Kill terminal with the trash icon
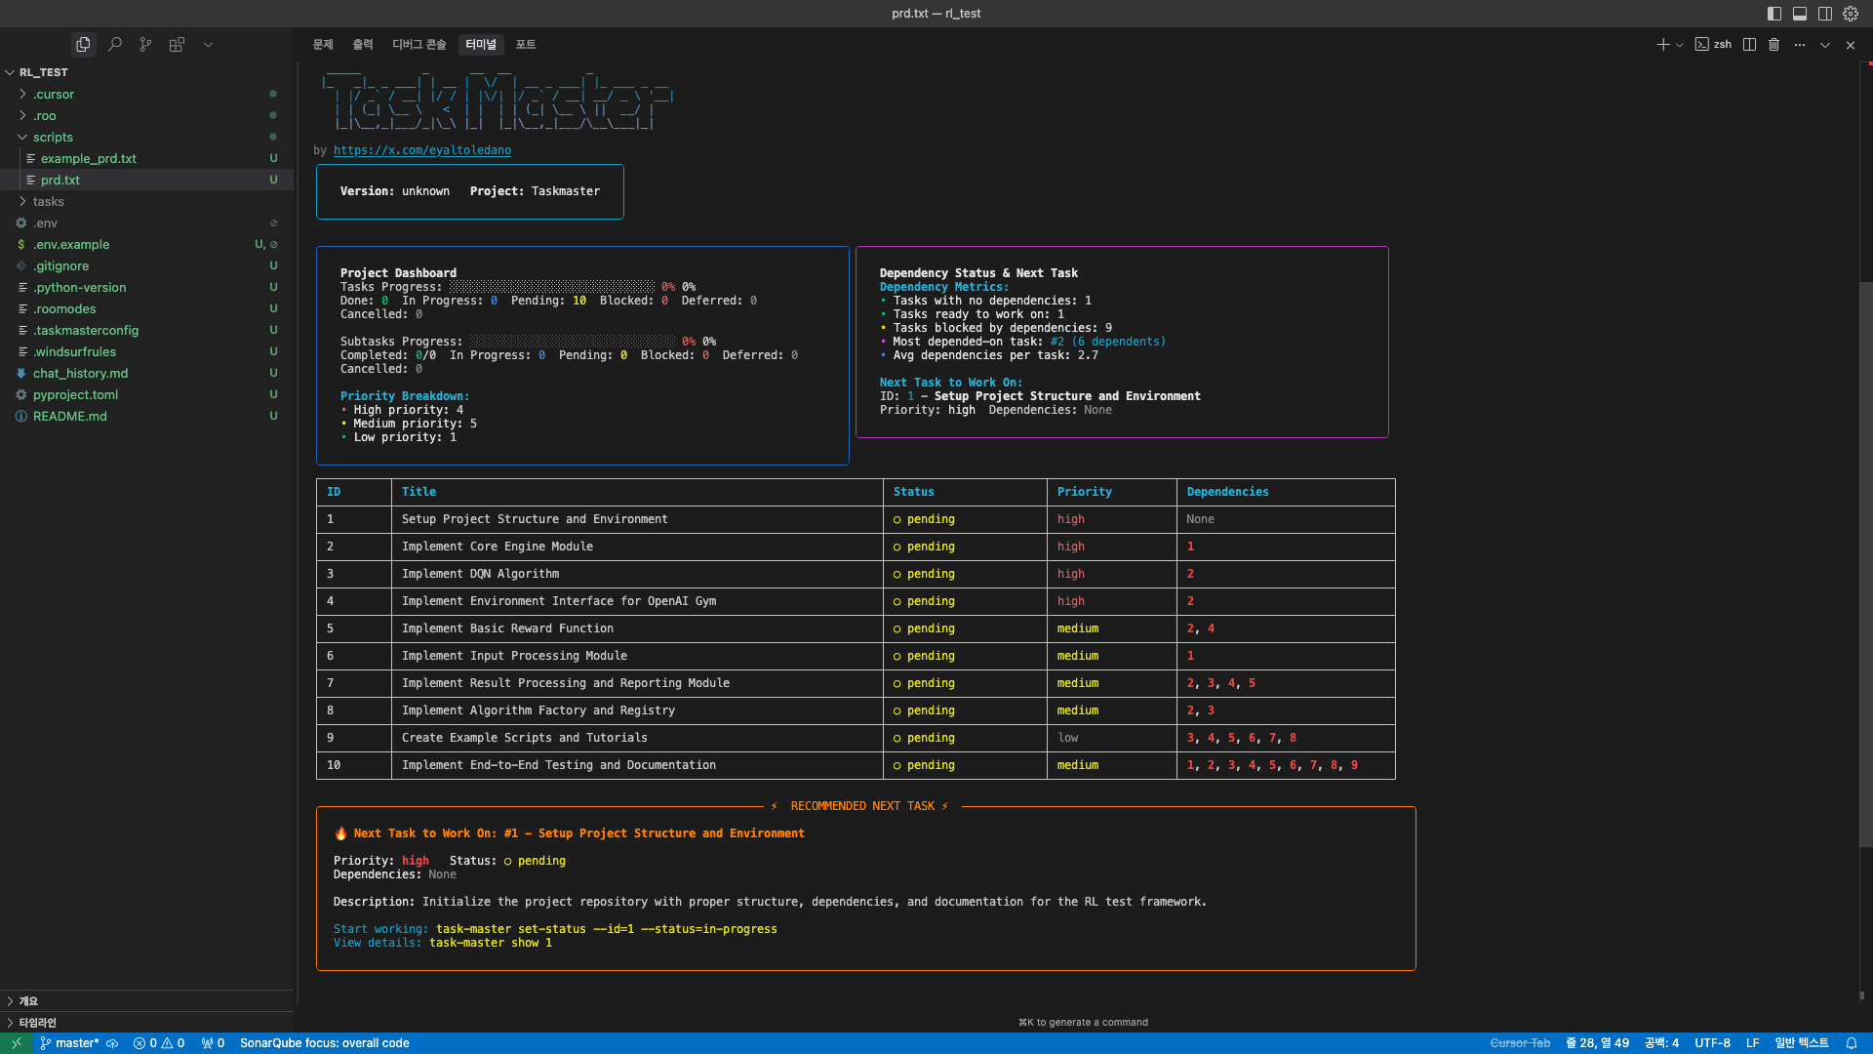 1774,44
